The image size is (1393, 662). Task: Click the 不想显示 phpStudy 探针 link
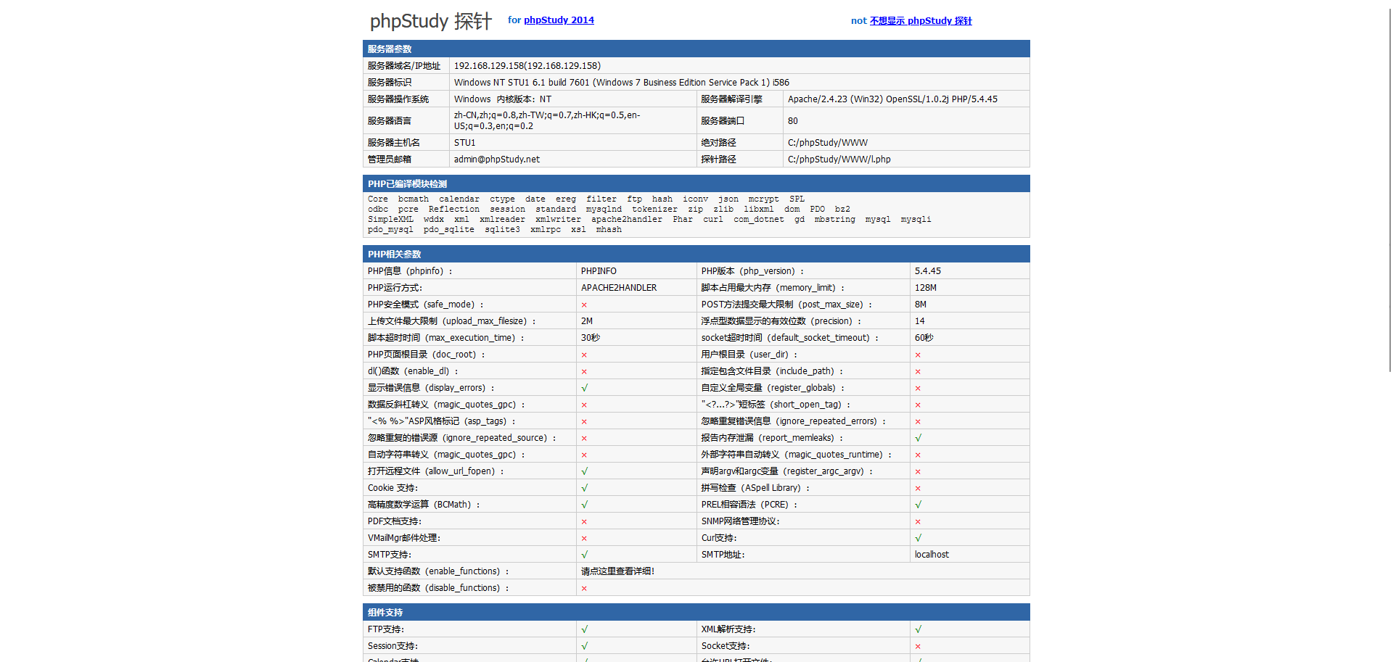(921, 21)
